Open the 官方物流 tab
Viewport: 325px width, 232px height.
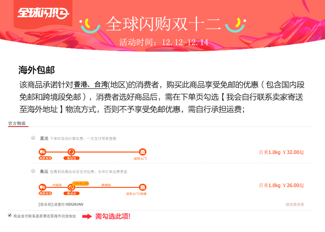[x=17, y=123]
